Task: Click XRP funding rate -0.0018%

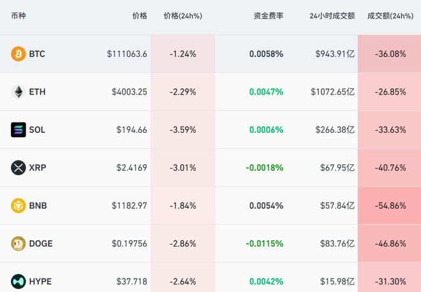Action: click(265, 168)
